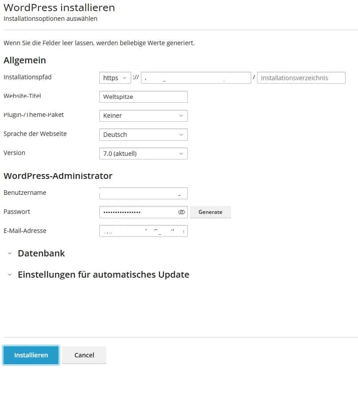
Task: Click the Passwort label
Action: point(17,212)
